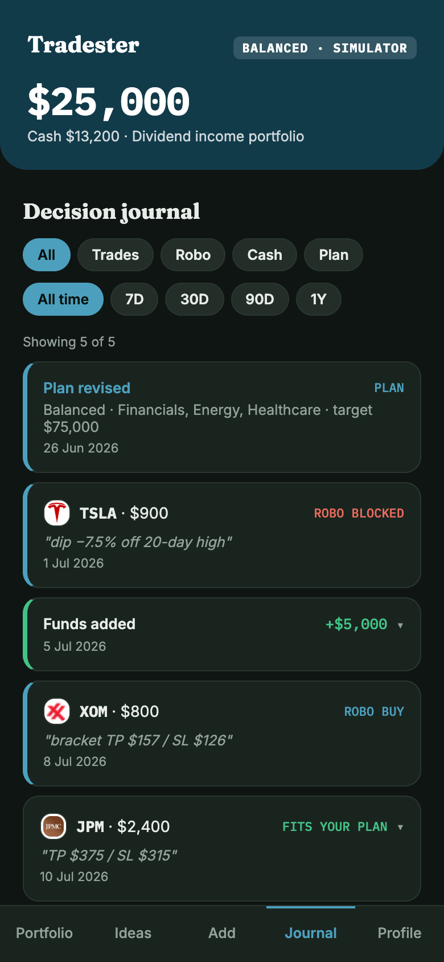Choose the 7D time range
Image resolution: width=444 pixels, height=962 pixels.
tap(134, 299)
